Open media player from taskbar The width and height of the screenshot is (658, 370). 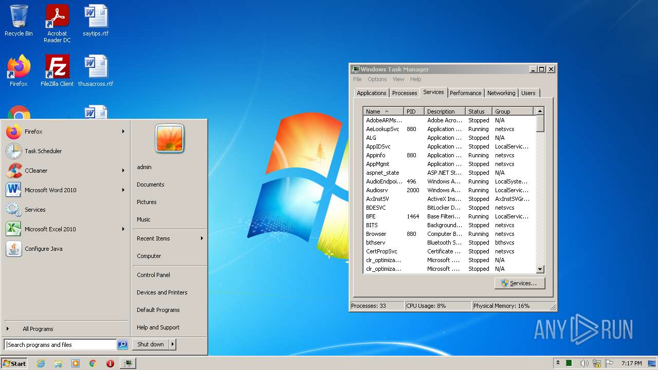76,363
